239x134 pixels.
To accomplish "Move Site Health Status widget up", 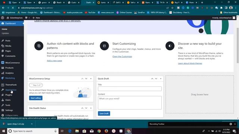I will [82, 108].
